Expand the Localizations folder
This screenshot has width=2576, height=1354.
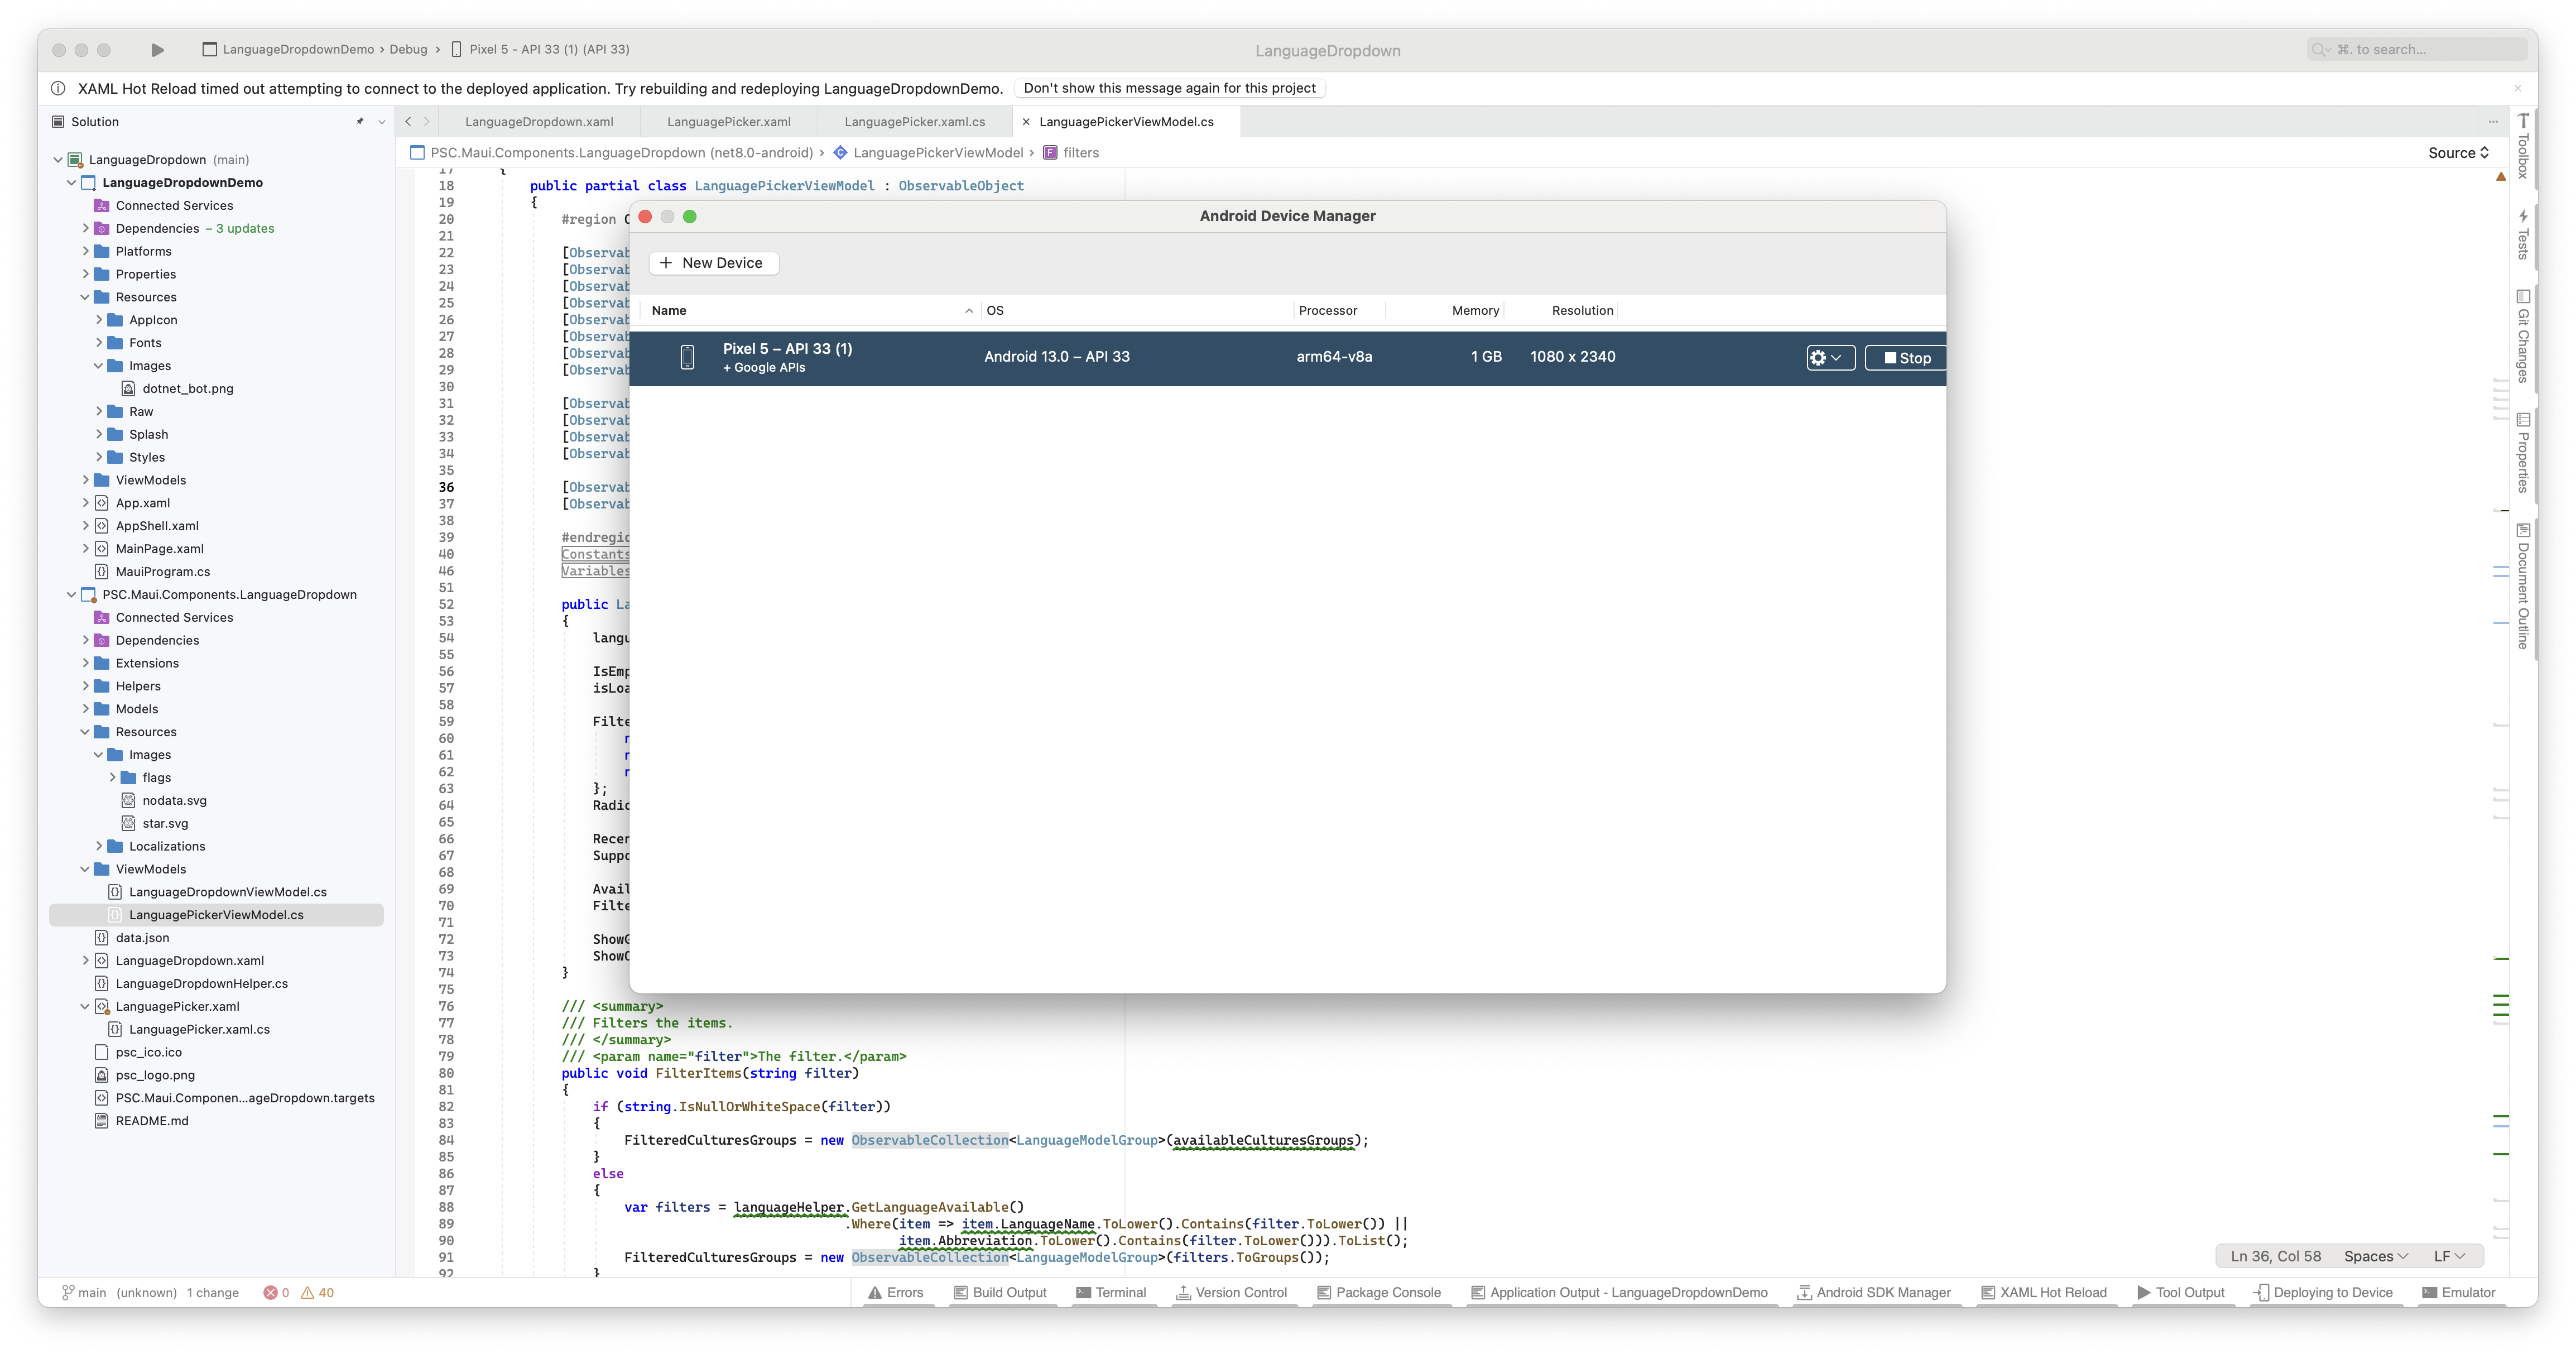pyautogui.click(x=99, y=846)
